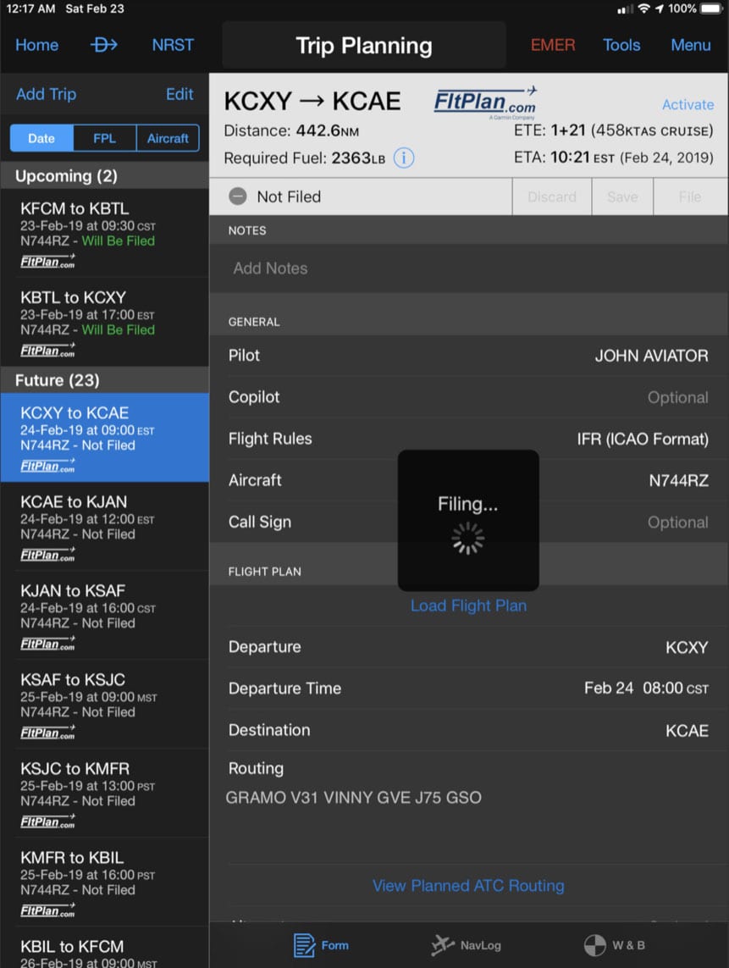Viewport: 729px width, 968px height.
Task: Tap FltPlan logo under KBTL to KCXY trip
Action: (47, 350)
